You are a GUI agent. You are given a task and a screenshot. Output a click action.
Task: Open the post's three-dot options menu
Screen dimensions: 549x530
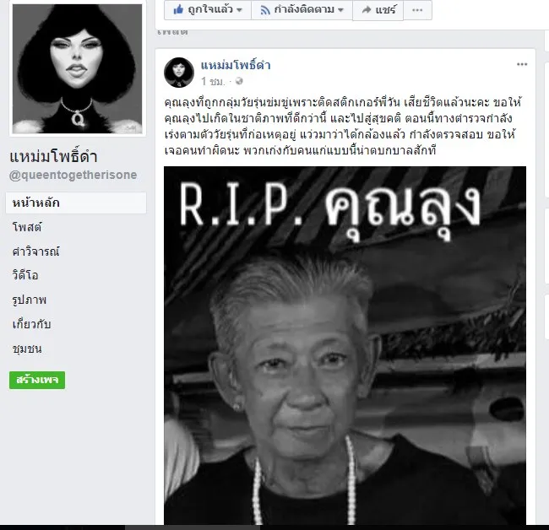click(522, 64)
